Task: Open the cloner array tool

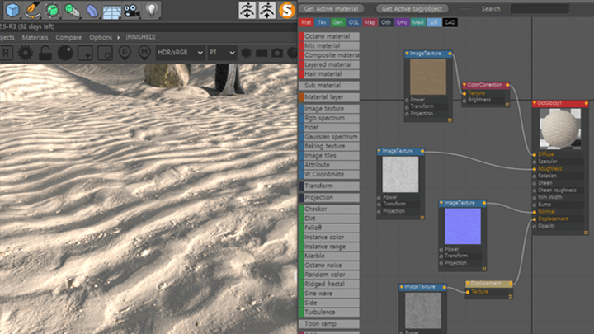Action: click(72, 10)
